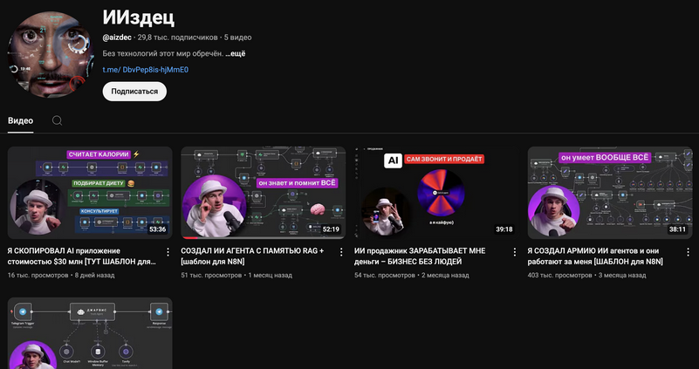The width and height of the screenshot is (699, 369).
Task: Open the 'сам звонит и продаёт' thumbnail
Action: [436, 193]
